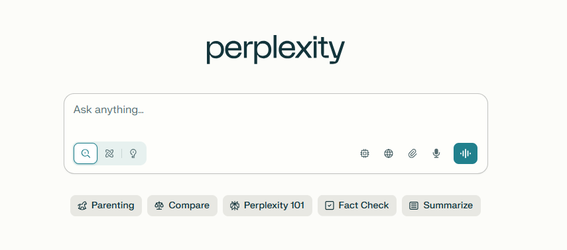Select the Summarize chip
The width and height of the screenshot is (567, 250).
441,206
